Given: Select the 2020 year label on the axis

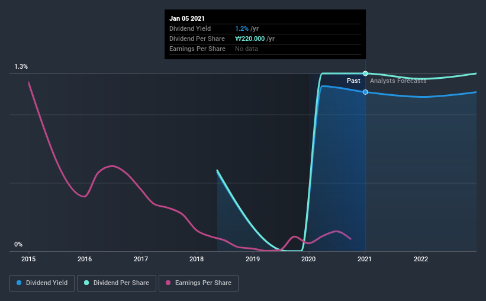Looking at the screenshot, I should pos(309,259).
